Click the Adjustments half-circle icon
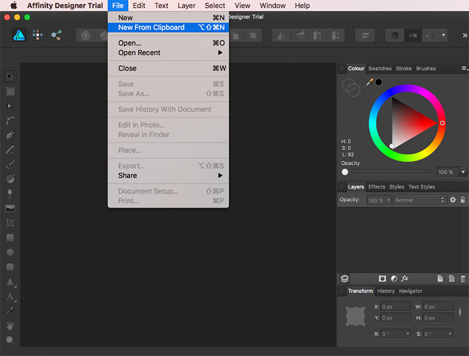The height and width of the screenshot is (356, 469). [394, 279]
